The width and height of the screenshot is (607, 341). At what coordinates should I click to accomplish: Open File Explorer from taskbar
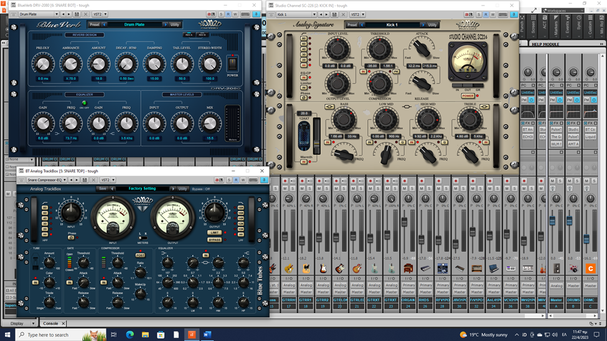145,334
